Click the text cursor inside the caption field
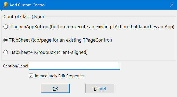The width and height of the screenshot is (177, 97). [30, 66]
